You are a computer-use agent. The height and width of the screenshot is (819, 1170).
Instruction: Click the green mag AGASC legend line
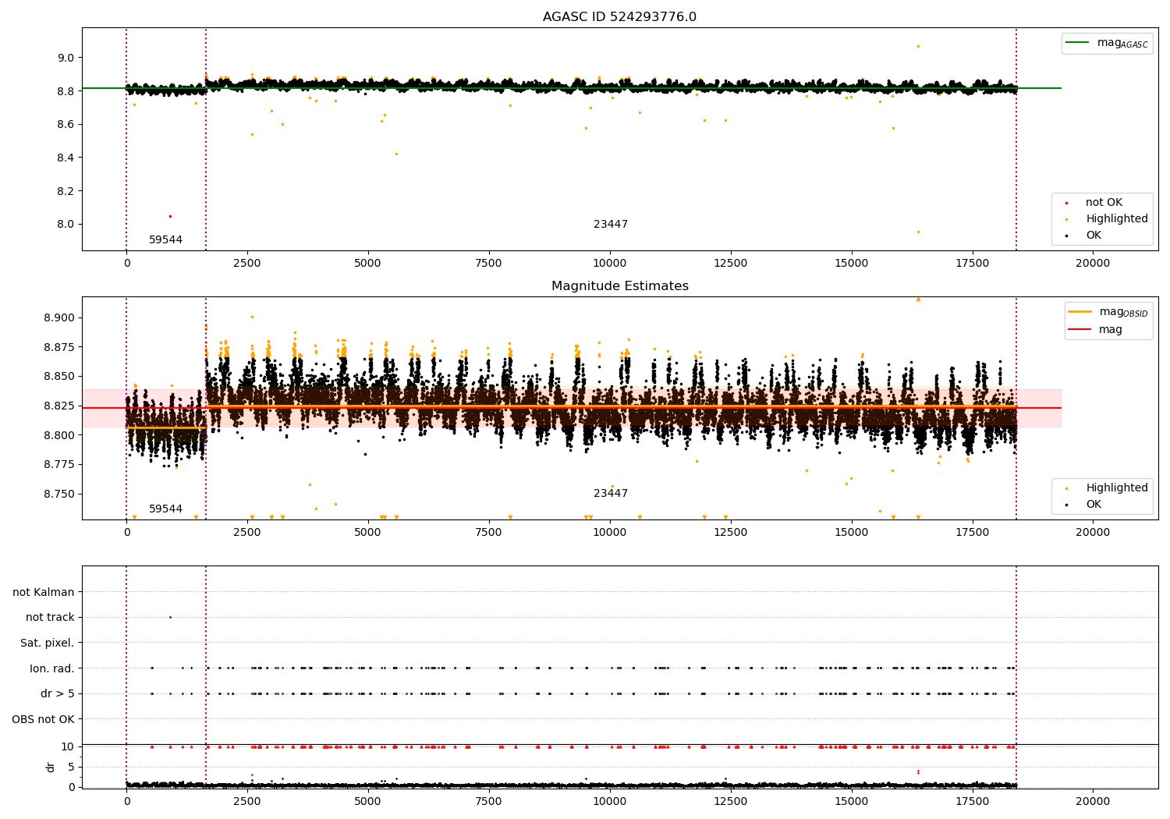1078,43
